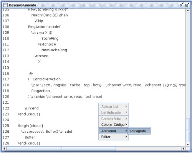The image size is (192, 153).
Task: Expand the Aplicar Lei submenu arrow
Action: point(126,106)
